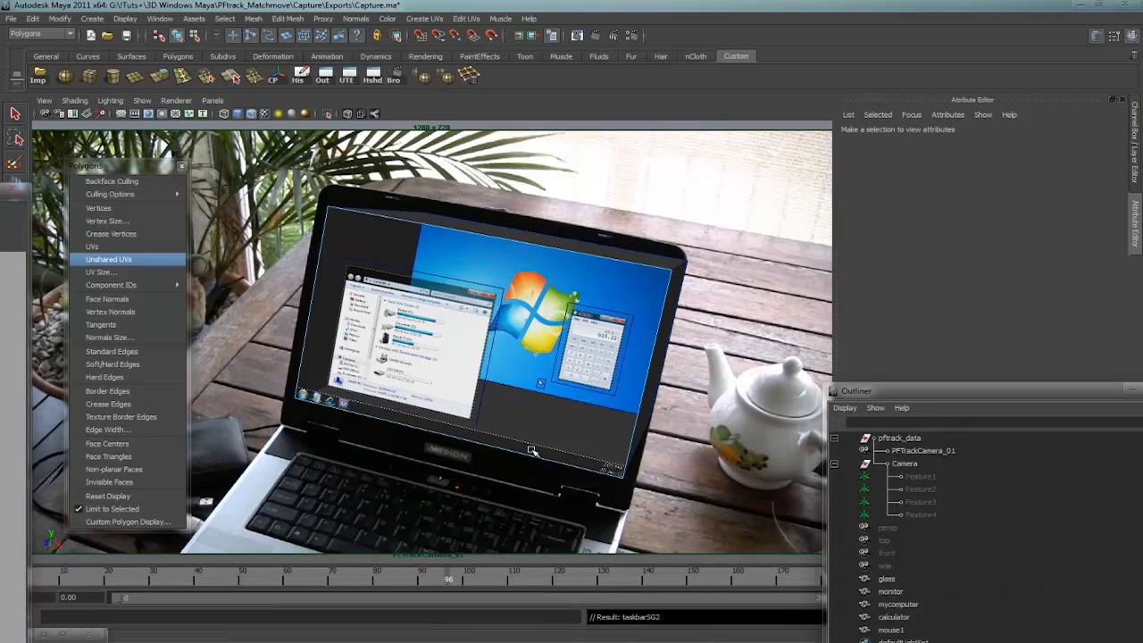This screenshot has height=643, width=1143.
Task: Expand the Culling Options submenu
Action: [128, 194]
